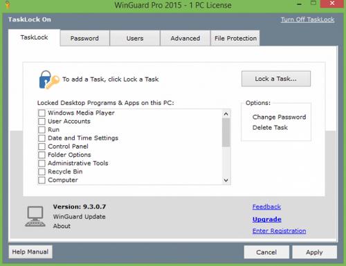Image resolution: width=346 pixels, height=266 pixels.
Task: Switch to the TaskLock tab
Action: [x=34, y=37]
